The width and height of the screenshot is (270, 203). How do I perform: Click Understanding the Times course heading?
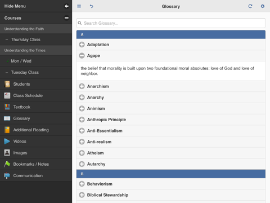(36, 50)
